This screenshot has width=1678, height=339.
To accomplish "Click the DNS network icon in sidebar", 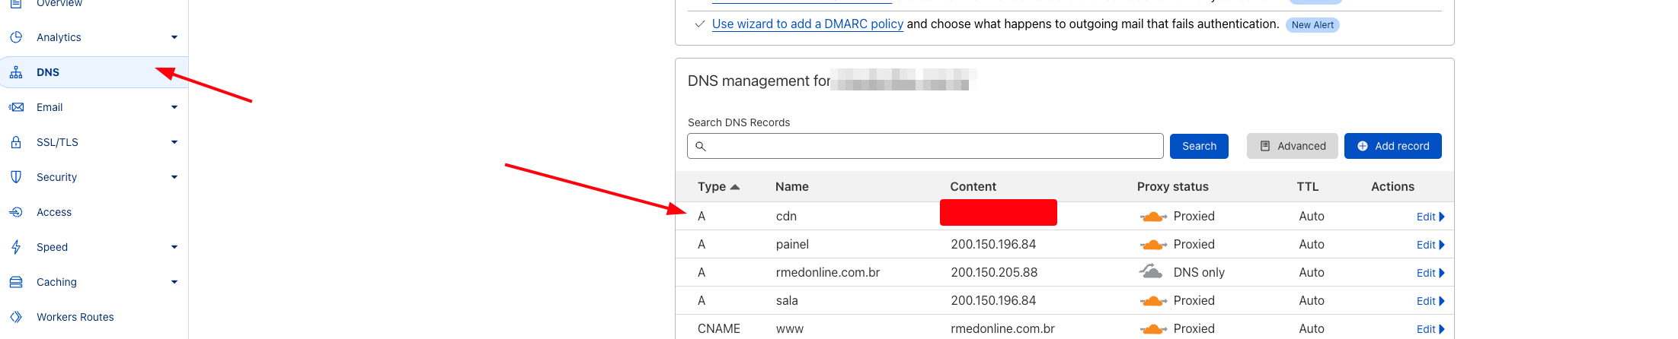I will click(16, 72).
